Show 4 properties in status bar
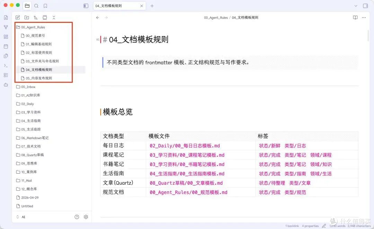Screen dimensions: 374x229 tap(310, 226)
